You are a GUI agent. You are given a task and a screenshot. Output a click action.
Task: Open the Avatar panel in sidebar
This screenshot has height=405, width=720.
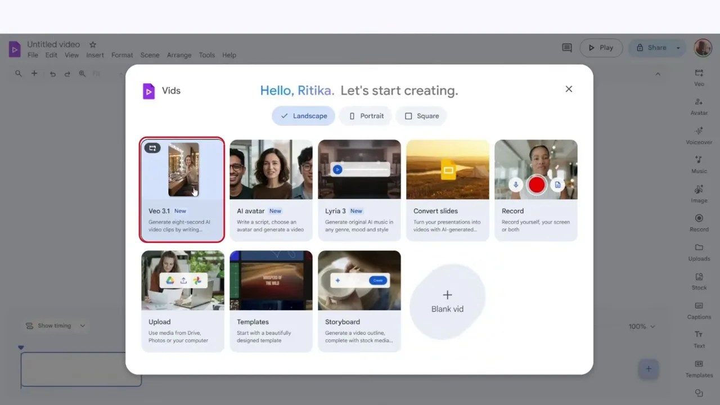(x=699, y=106)
